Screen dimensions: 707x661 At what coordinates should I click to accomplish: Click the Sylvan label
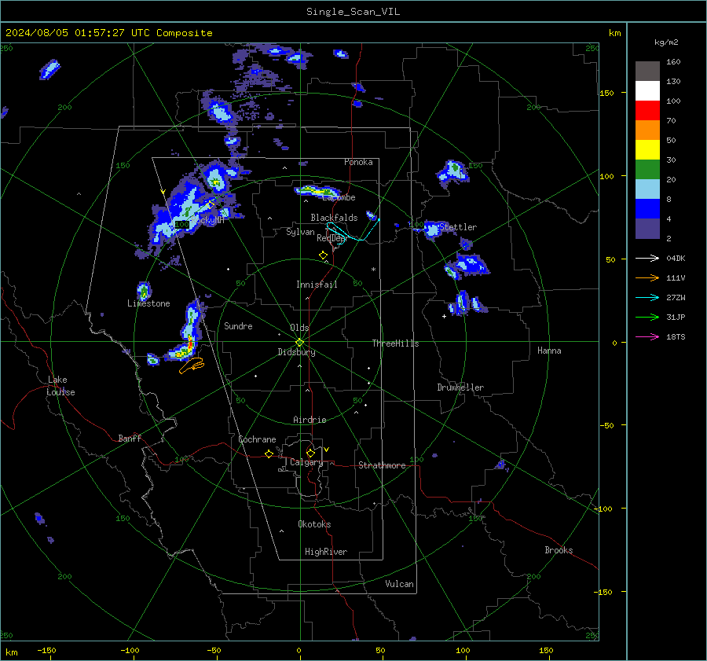pos(300,232)
